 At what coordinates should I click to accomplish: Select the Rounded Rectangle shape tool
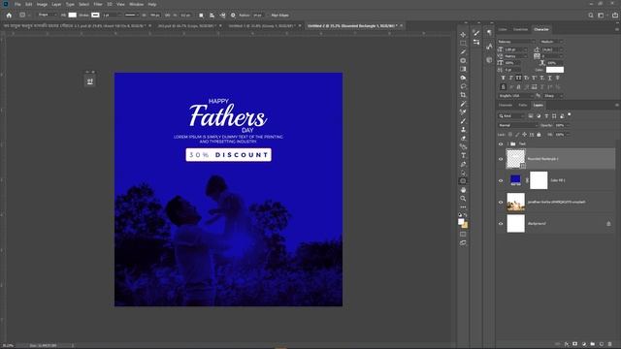[x=463, y=181]
